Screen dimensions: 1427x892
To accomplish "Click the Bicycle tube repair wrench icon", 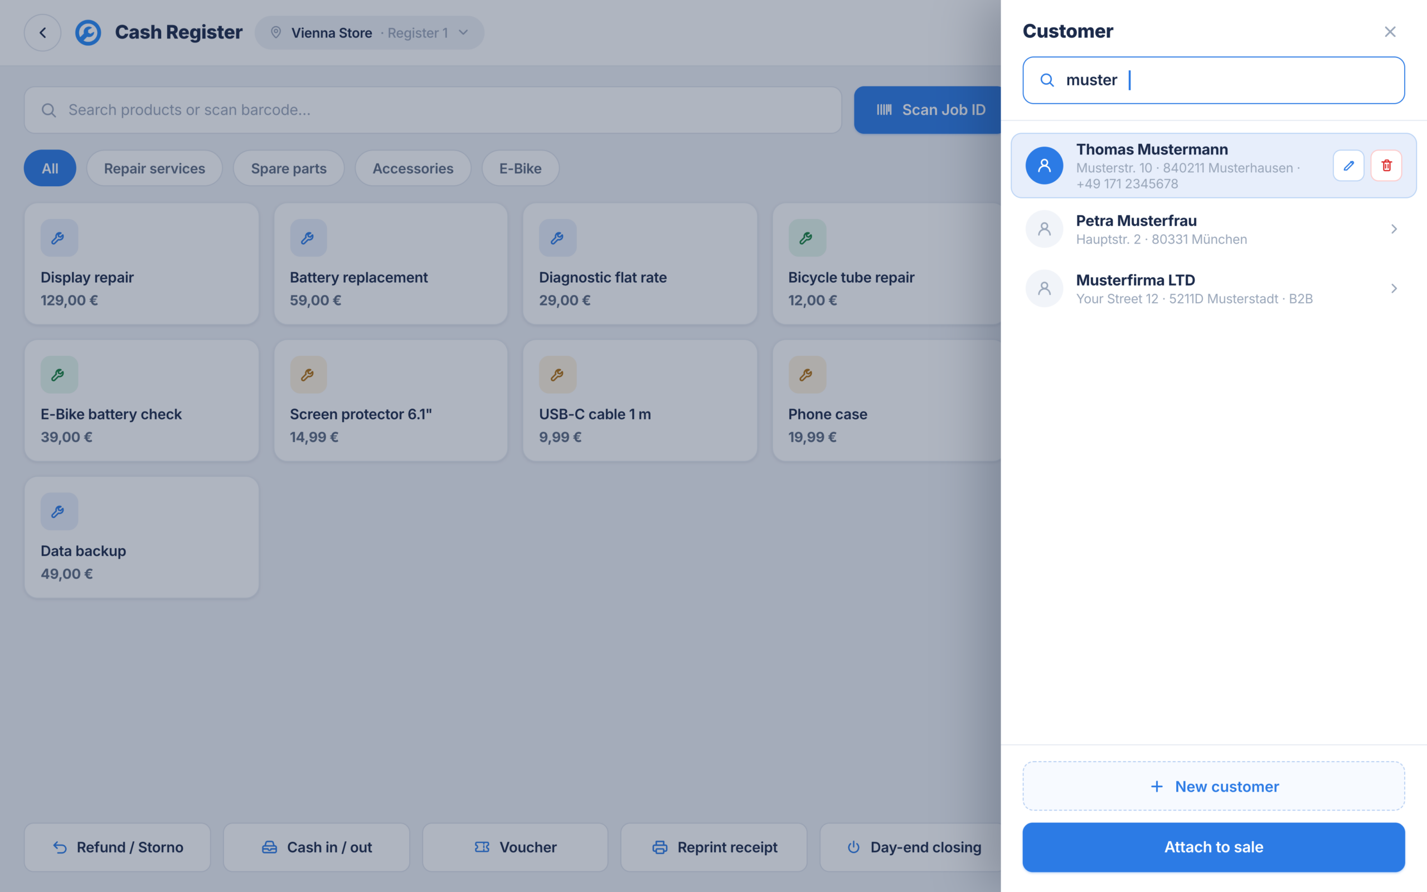I will coord(807,237).
